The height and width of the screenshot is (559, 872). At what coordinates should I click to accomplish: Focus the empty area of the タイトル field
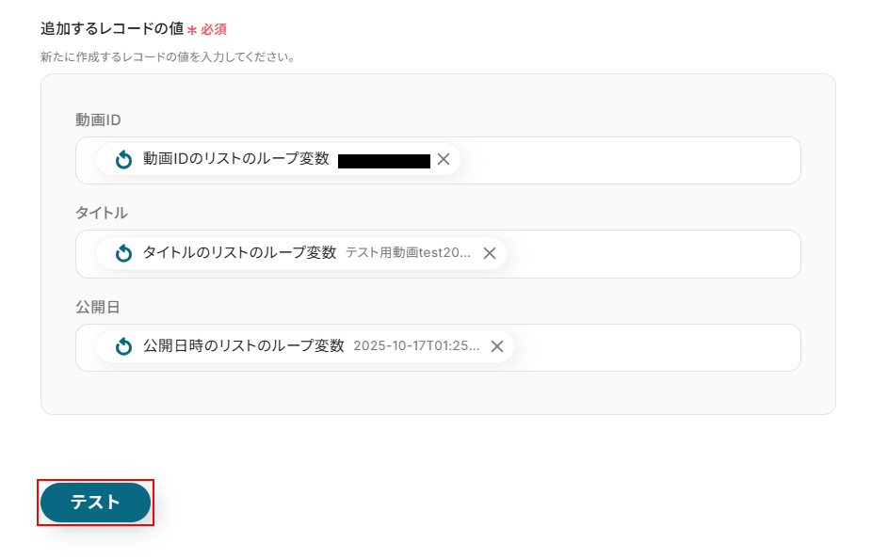(x=659, y=253)
